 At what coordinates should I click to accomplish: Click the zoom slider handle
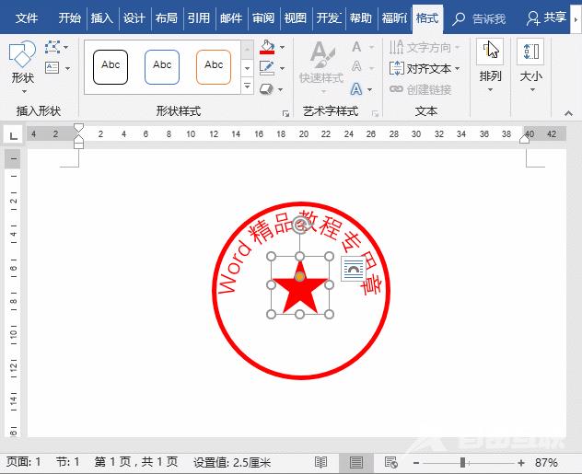coord(461,462)
